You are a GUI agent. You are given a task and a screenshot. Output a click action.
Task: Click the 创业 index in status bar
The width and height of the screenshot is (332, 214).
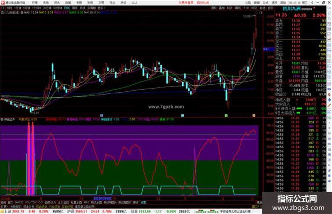pyautogui.click(x=134, y=212)
